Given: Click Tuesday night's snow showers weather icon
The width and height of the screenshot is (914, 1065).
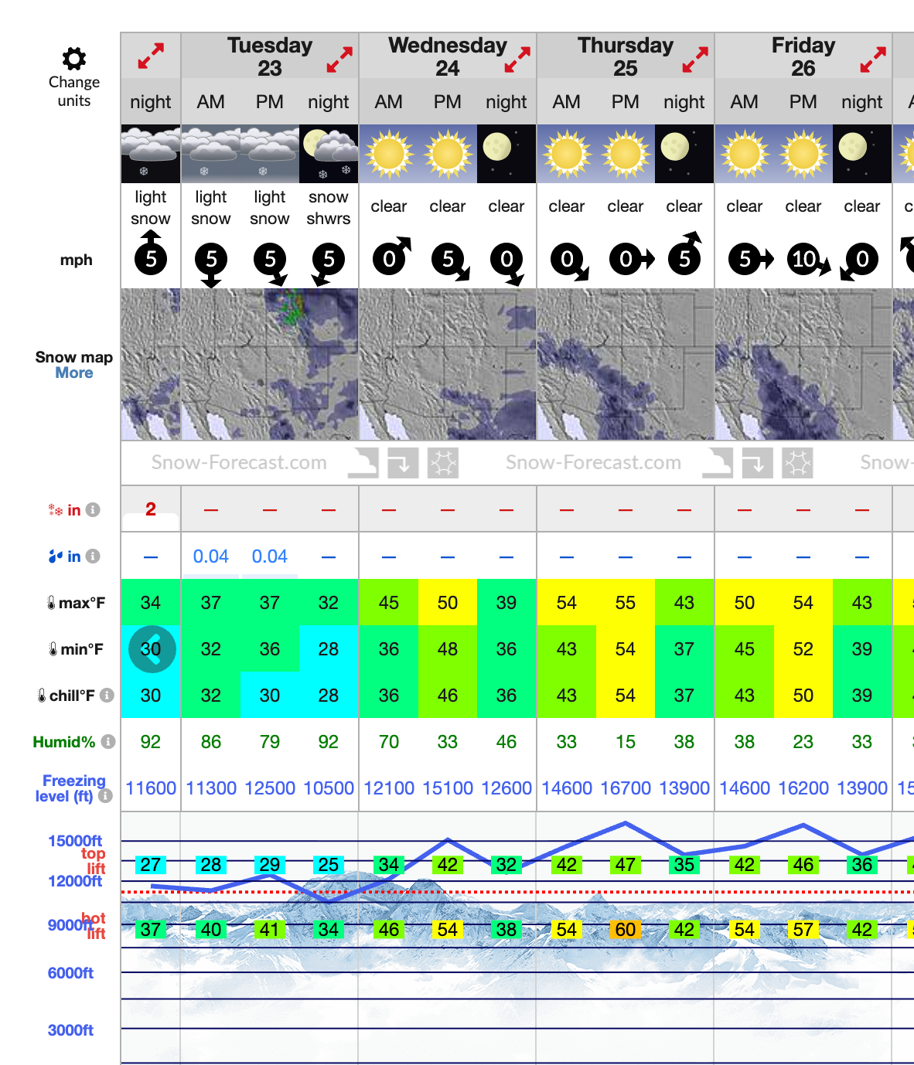Looking at the screenshot, I should click(x=329, y=154).
